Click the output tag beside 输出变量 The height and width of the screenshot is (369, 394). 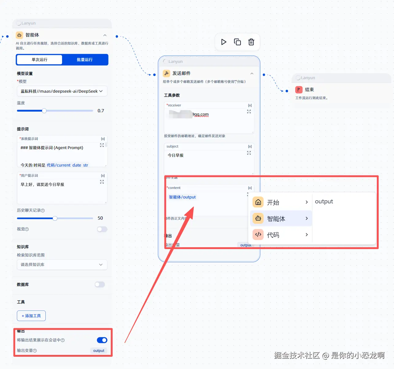(x=99, y=351)
